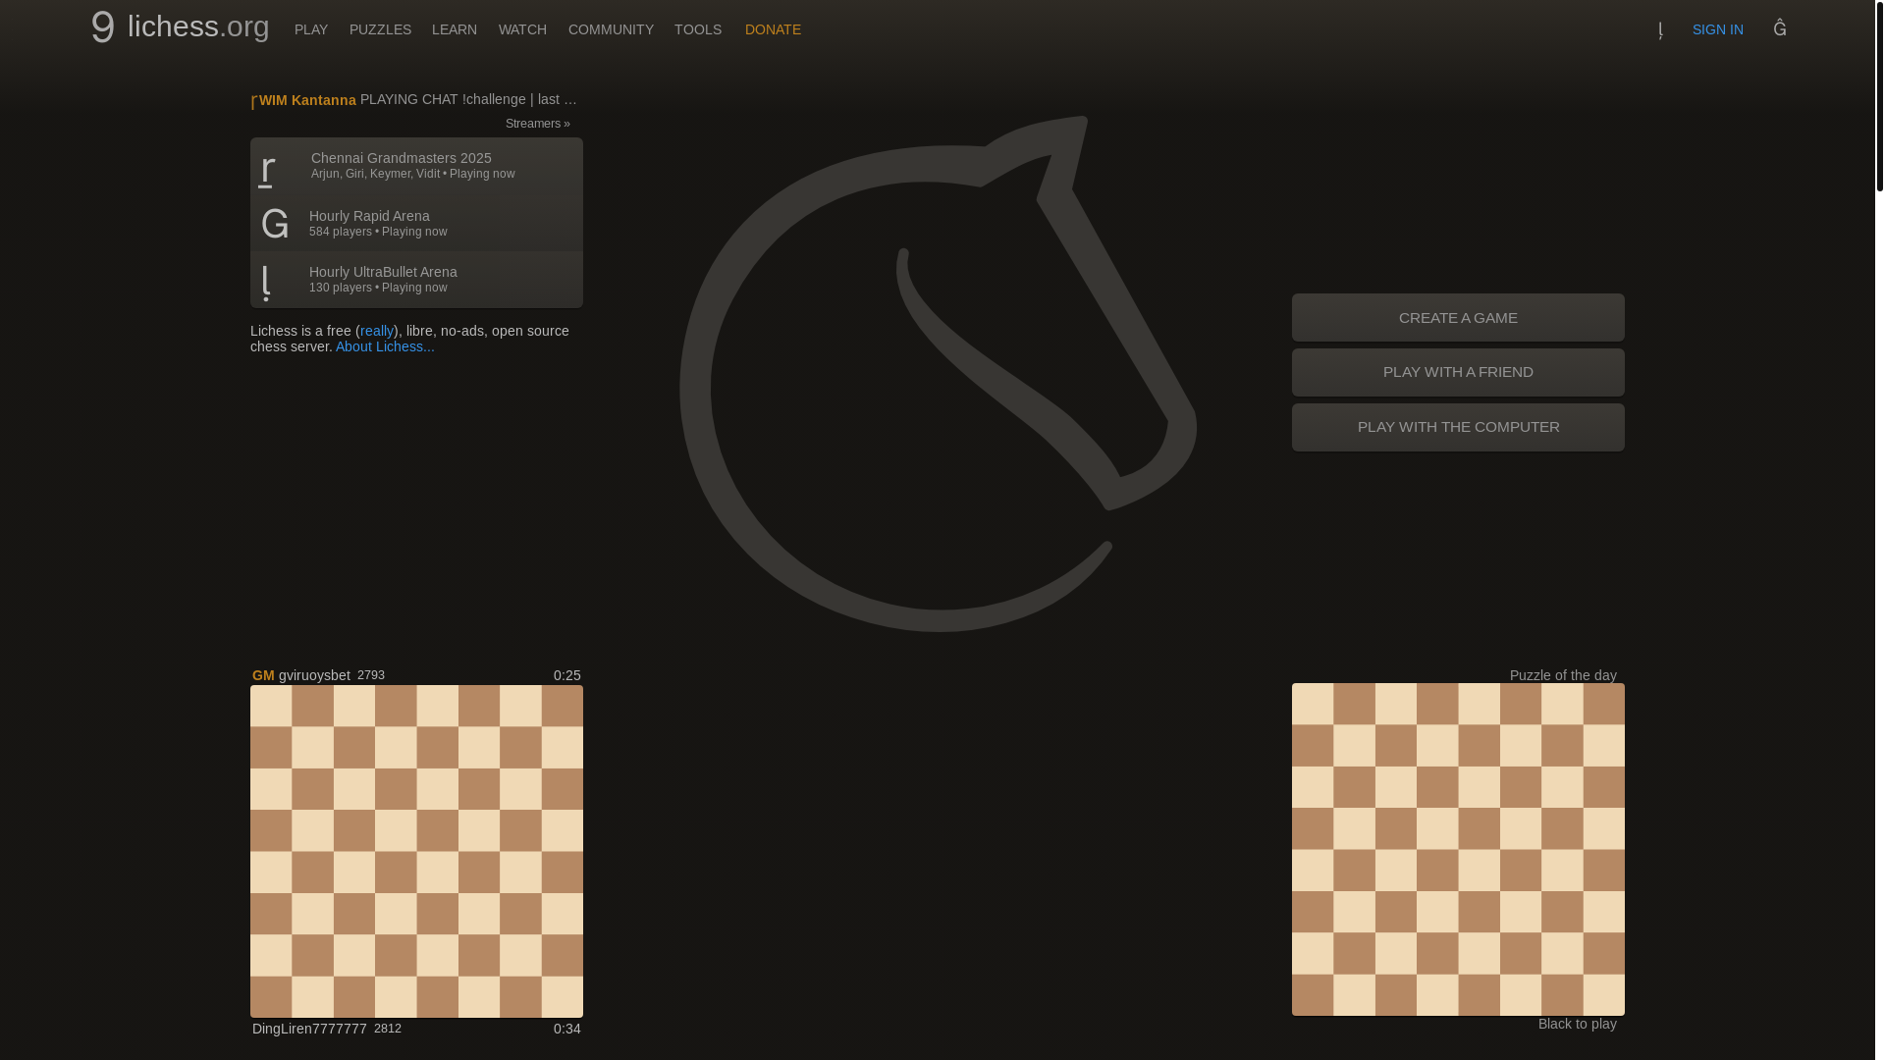Click the lichess.org knight logo icon
This screenshot has width=1885, height=1060.
click(103, 27)
